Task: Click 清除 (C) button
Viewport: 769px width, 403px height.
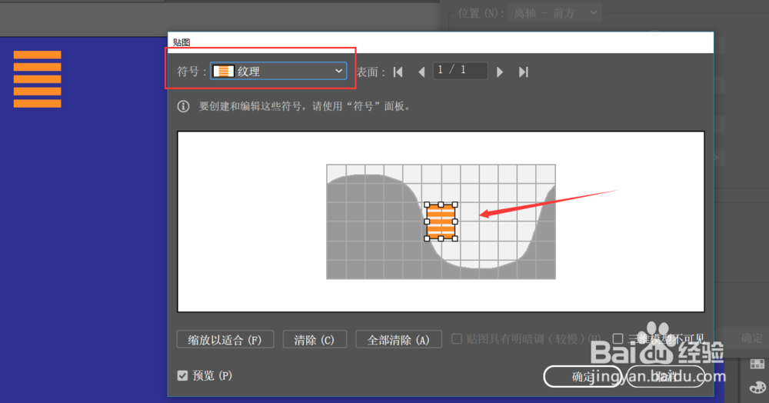Action: (315, 340)
